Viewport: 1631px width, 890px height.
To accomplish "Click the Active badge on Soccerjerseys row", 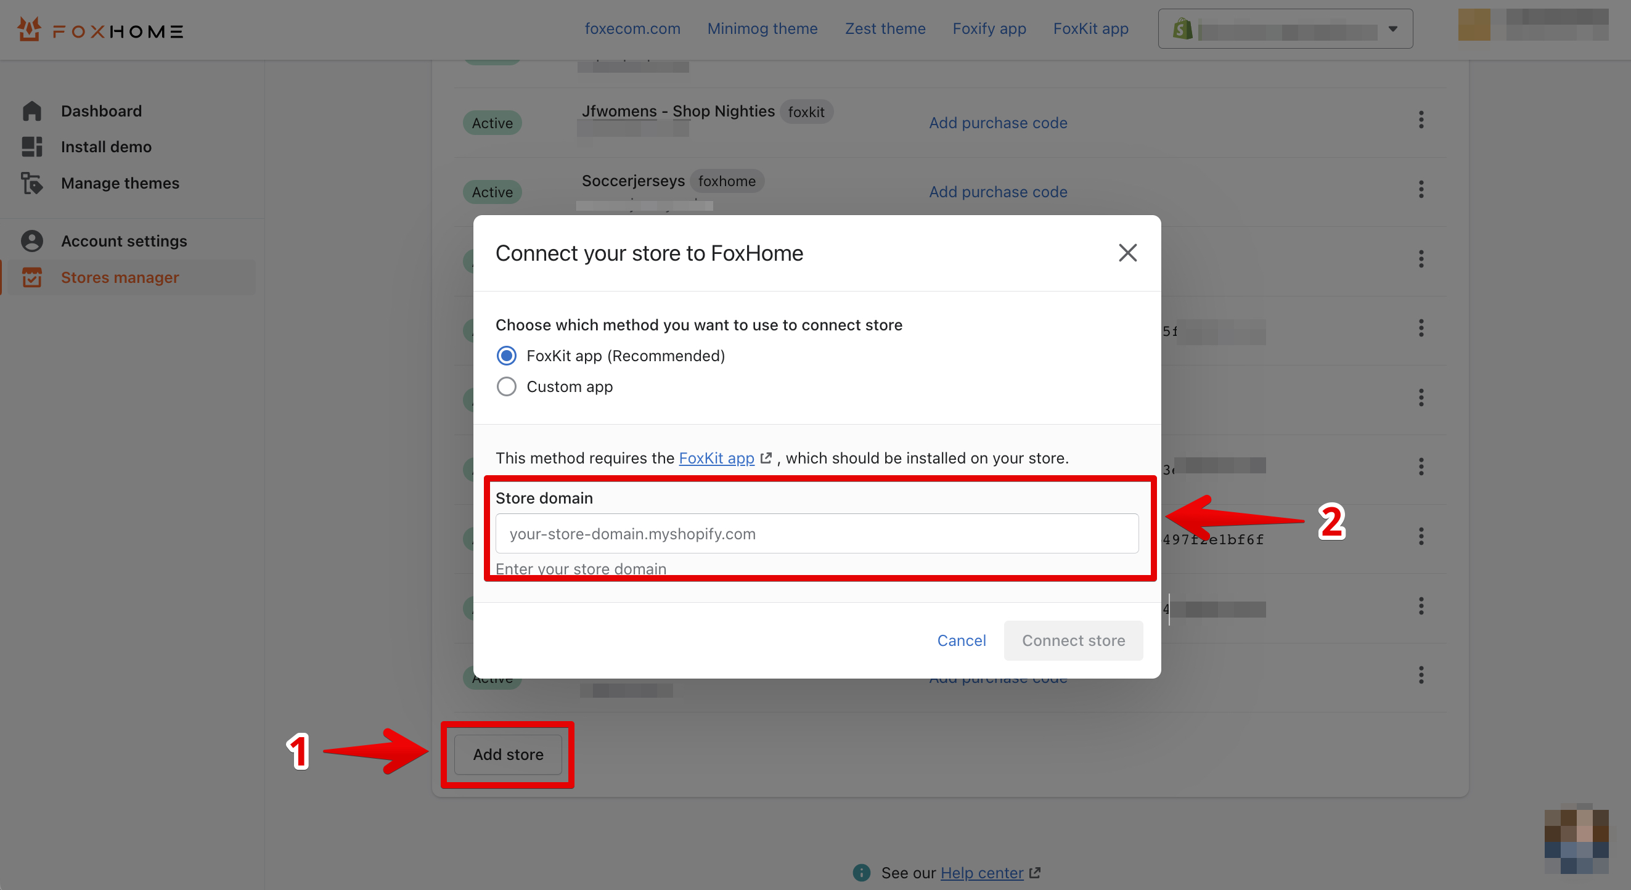I will (x=492, y=192).
